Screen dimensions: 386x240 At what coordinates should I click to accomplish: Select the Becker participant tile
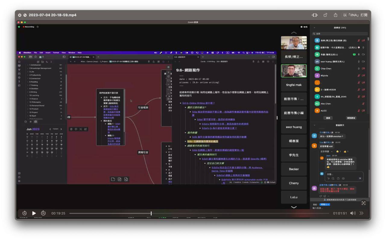[294, 169]
